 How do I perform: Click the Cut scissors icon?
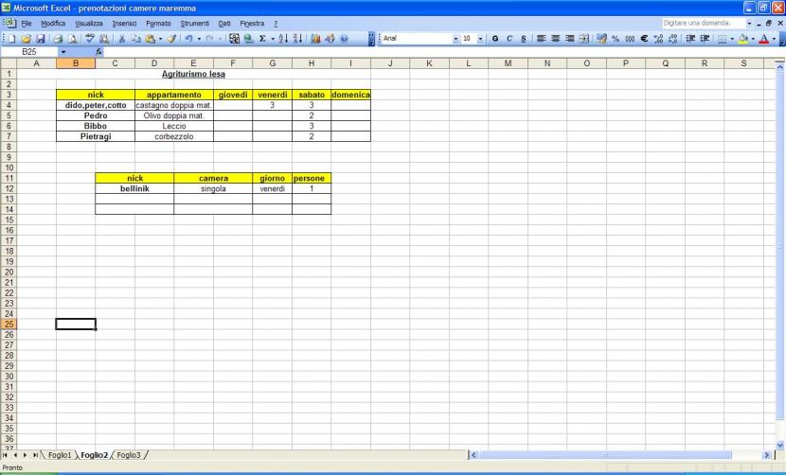coord(122,39)
